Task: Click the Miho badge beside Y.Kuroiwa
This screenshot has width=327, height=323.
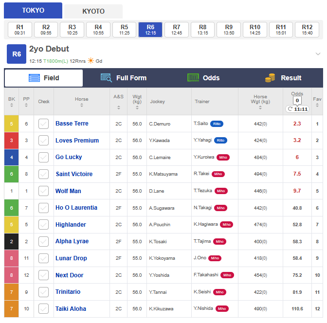Action: pyautogui.click(x=223, y=157)
